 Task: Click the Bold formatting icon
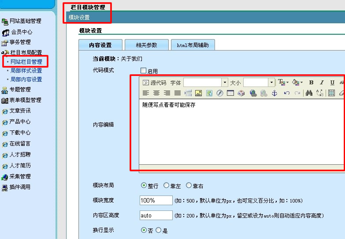tap(311, 83)
